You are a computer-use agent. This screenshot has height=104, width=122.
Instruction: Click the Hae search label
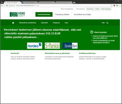point(103,23)
